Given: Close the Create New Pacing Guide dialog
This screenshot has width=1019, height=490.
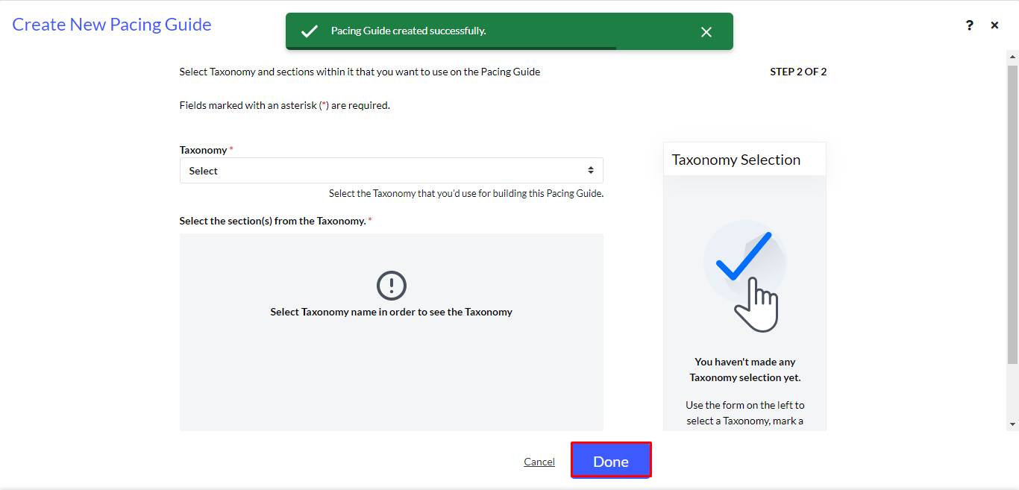Looking at the screenshot, I should (994, 25).
